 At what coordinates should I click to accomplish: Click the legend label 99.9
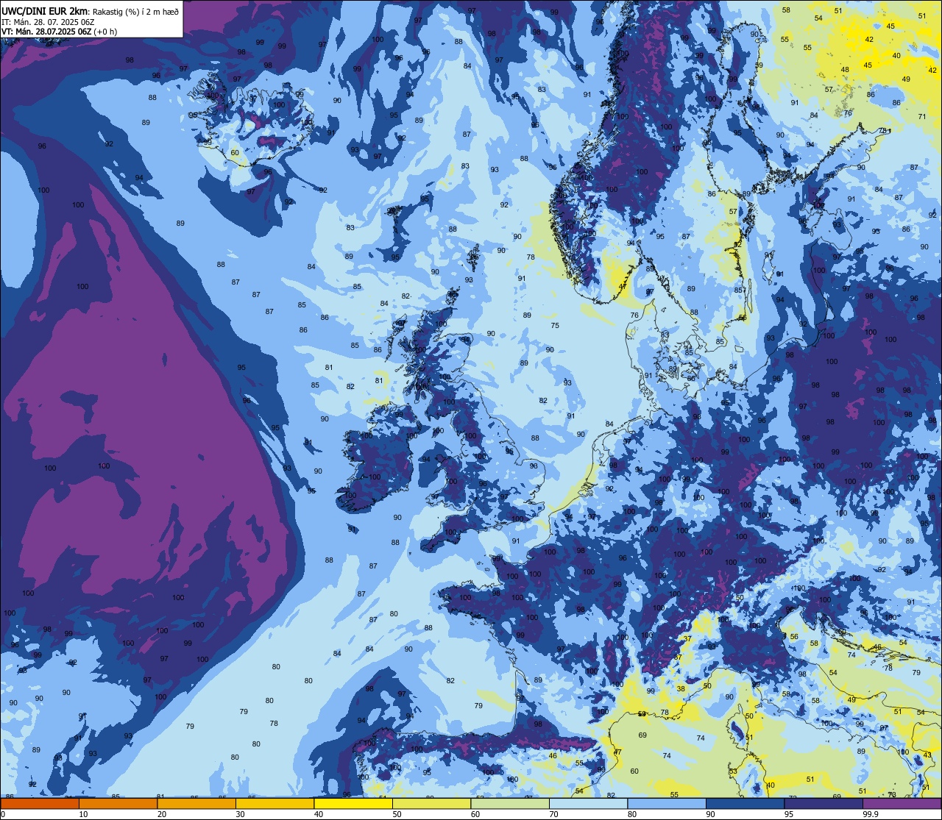(871, 814)
